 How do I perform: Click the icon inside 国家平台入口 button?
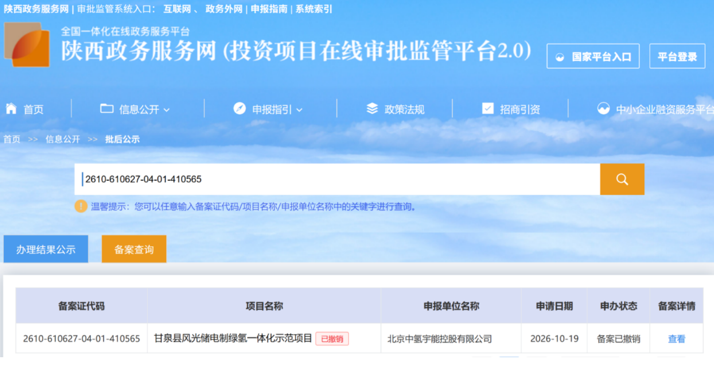click(x=560, y=57)
